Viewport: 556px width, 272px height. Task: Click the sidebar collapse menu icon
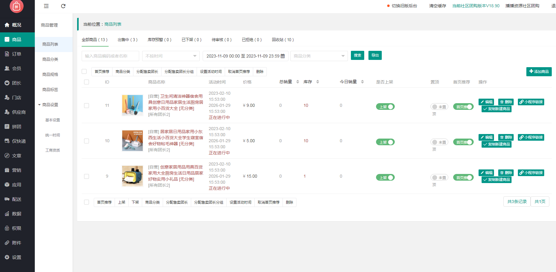[46, 6]
